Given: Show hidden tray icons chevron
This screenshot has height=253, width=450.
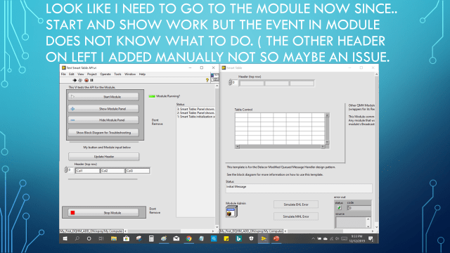Looking at the screenshot, I should 313,239.
